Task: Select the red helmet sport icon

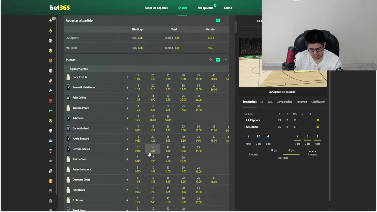Action: [x=51, y=151]
